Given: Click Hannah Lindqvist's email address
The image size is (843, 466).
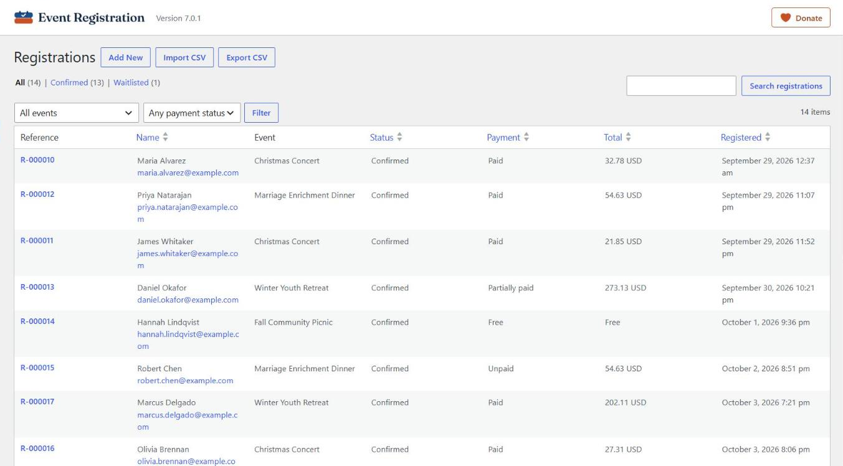Looking at the screenshot, I should (x=188, y=340).
